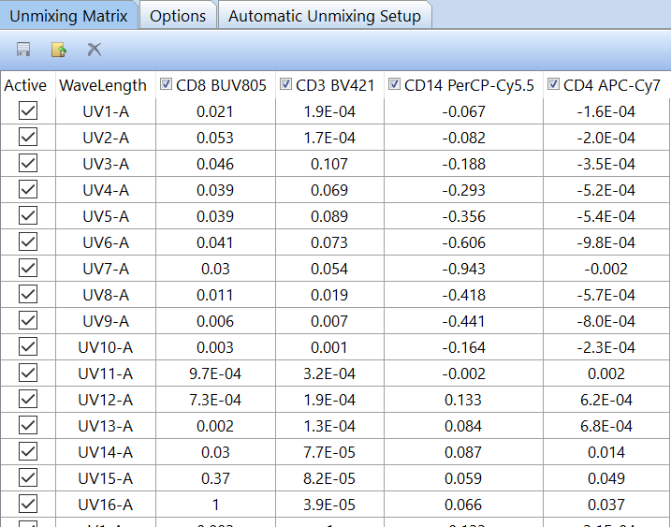Uncheck Active for the UV3-A row
This screenshot has width=671, height=527.
click(28, 163)
